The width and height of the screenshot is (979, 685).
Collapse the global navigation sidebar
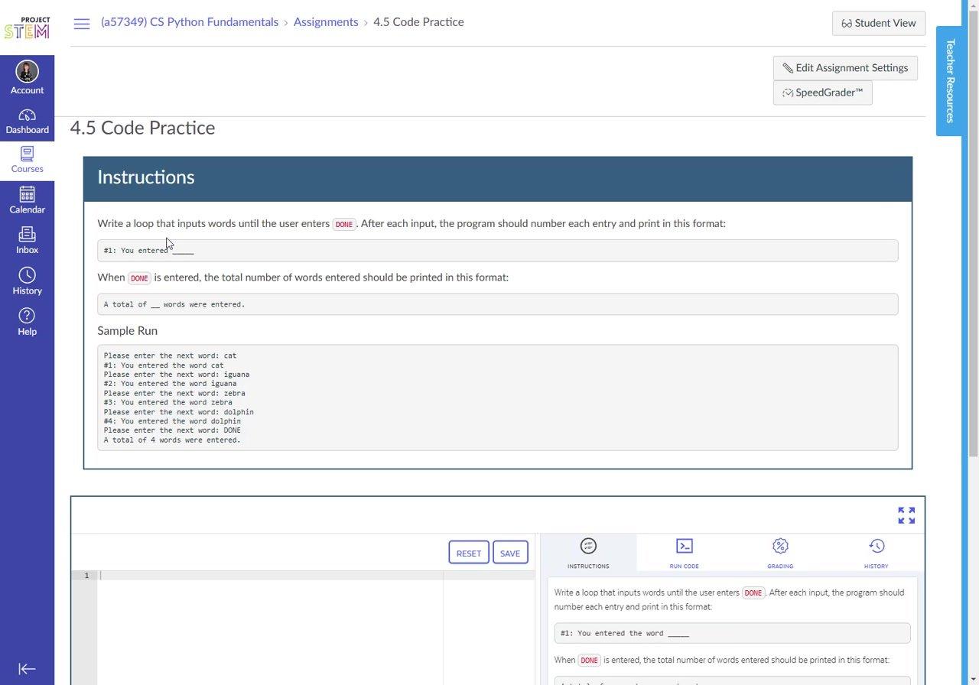point(27,669)
